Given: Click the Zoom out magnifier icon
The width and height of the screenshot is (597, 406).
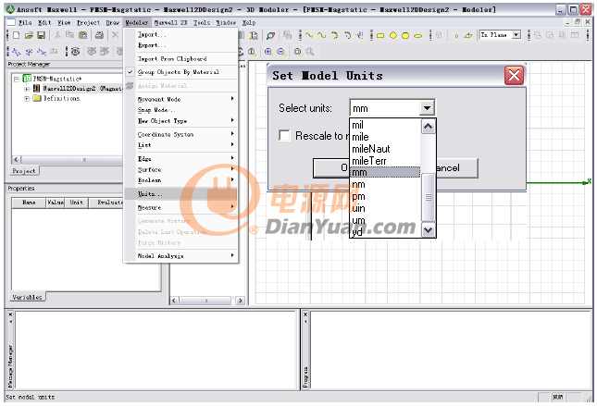Looking at the screenshot, I should 281,52.
